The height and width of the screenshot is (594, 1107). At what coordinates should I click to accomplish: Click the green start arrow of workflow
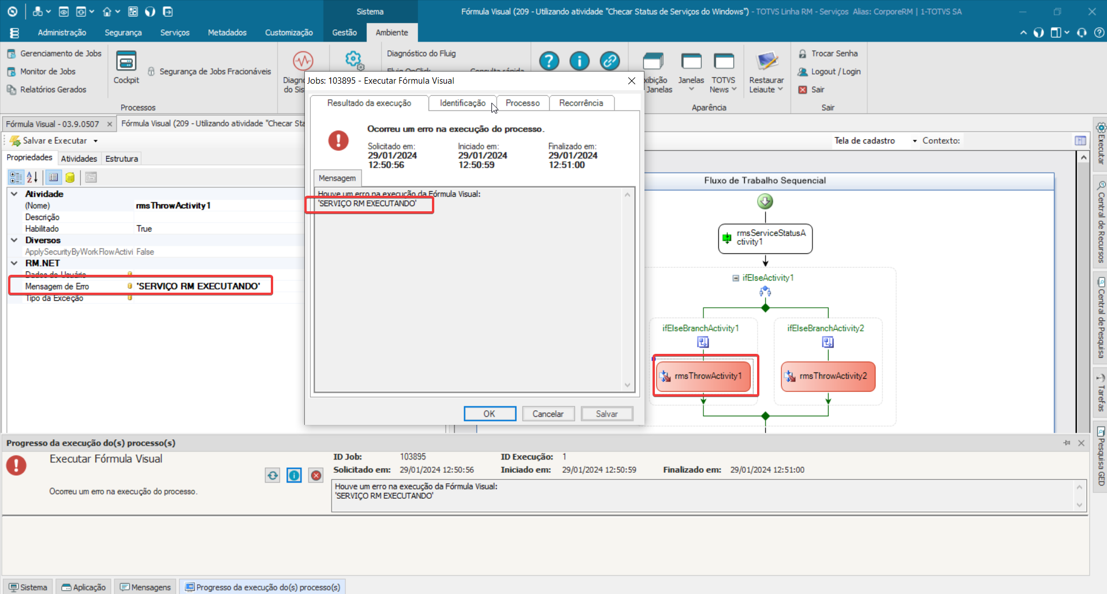click(765, 201)
